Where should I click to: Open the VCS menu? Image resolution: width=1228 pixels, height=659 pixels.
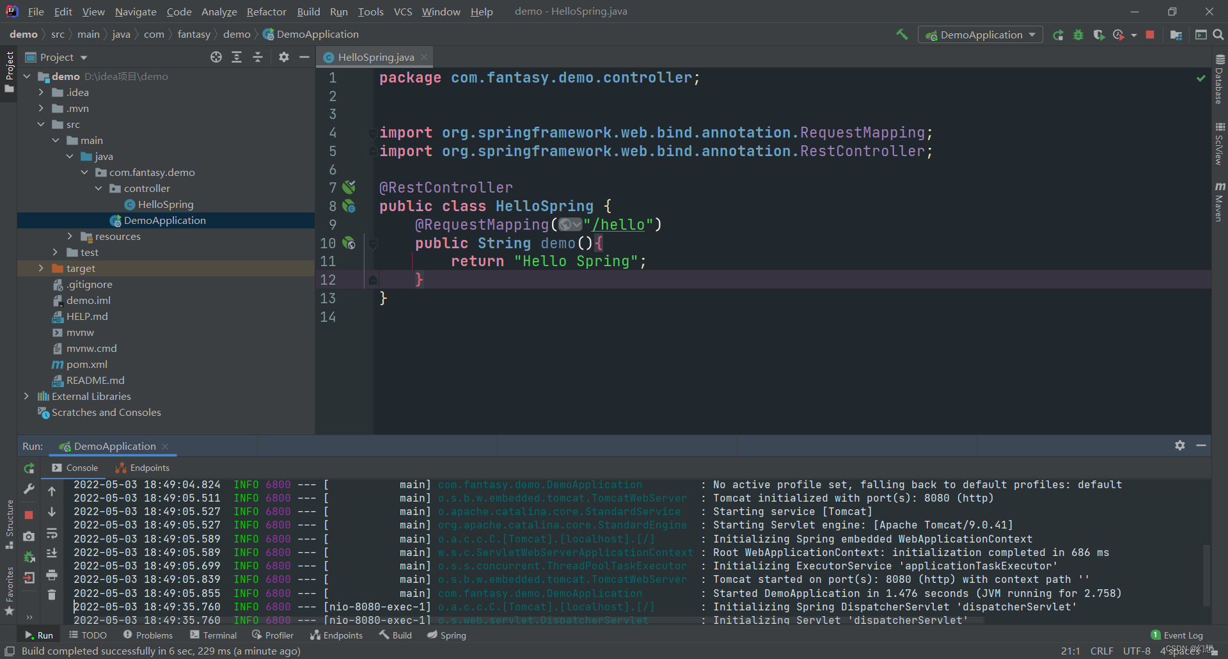(403, 12)
